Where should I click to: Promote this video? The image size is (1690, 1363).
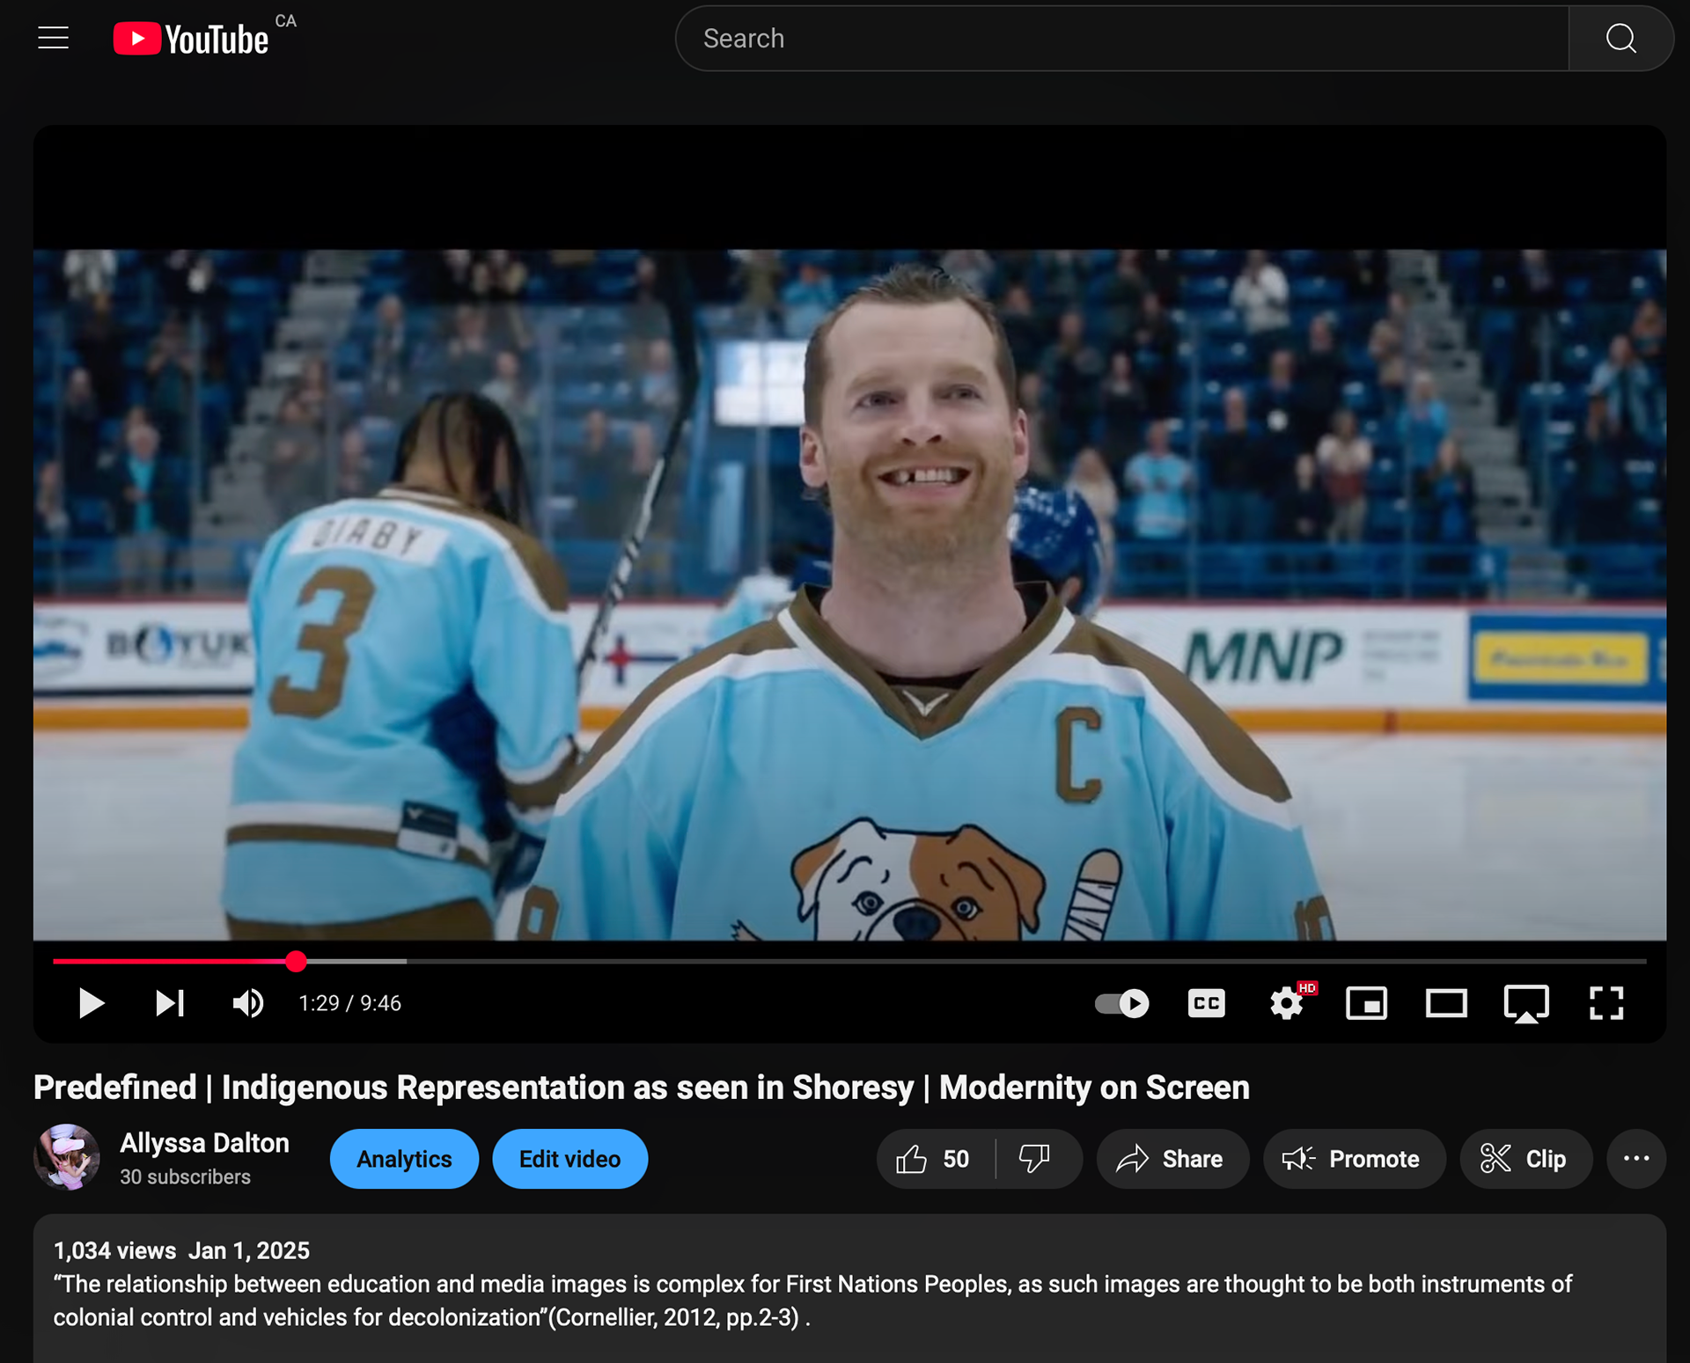click(1354, 1159)
